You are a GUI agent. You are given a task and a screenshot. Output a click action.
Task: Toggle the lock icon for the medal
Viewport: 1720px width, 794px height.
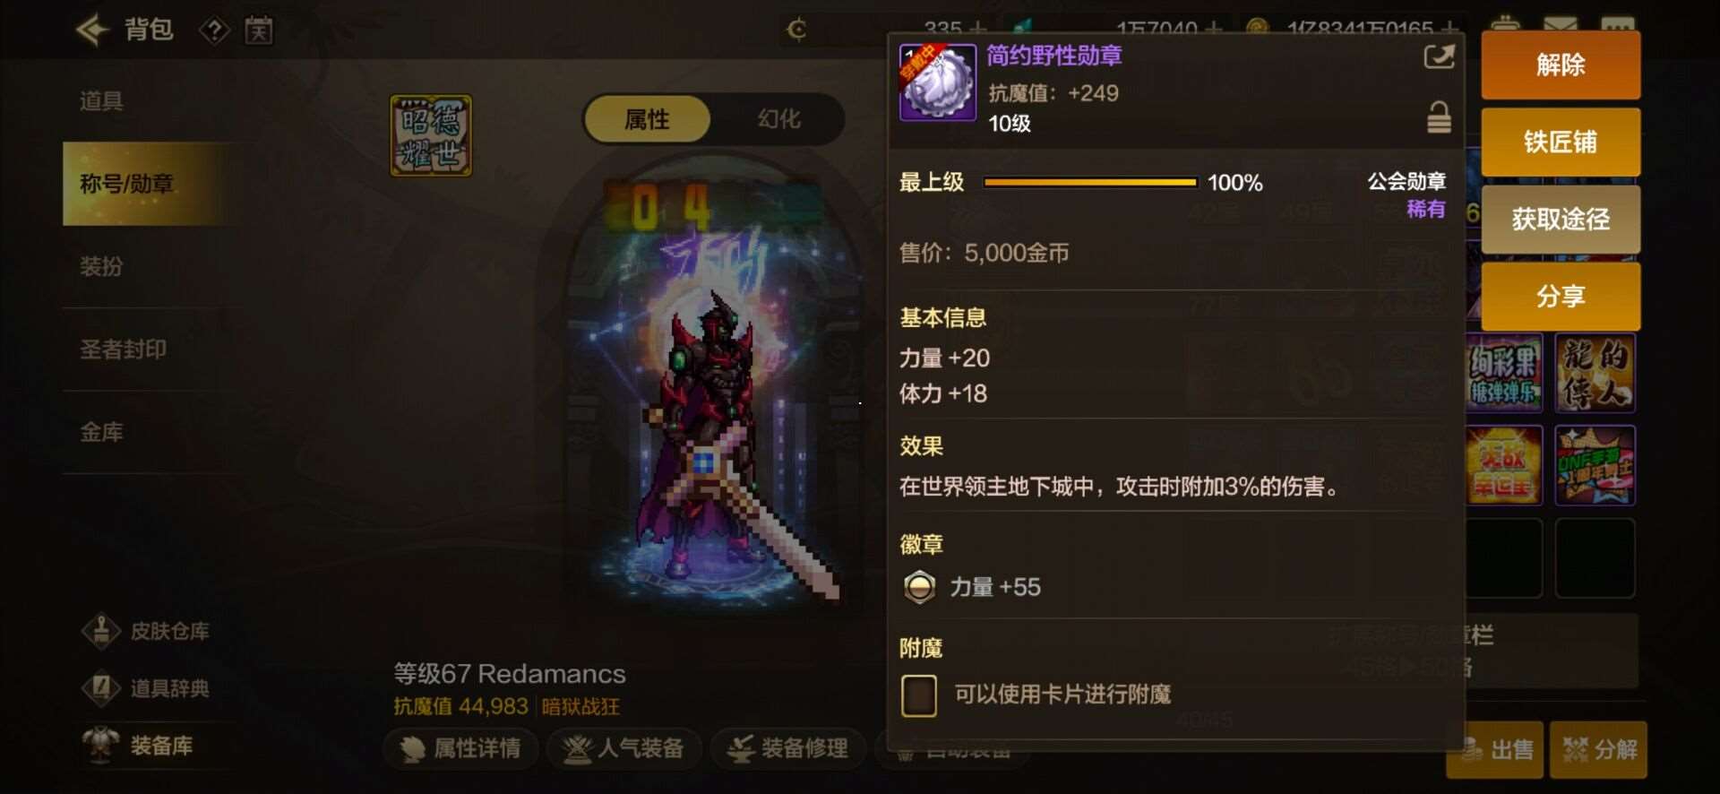[1439, 117]
